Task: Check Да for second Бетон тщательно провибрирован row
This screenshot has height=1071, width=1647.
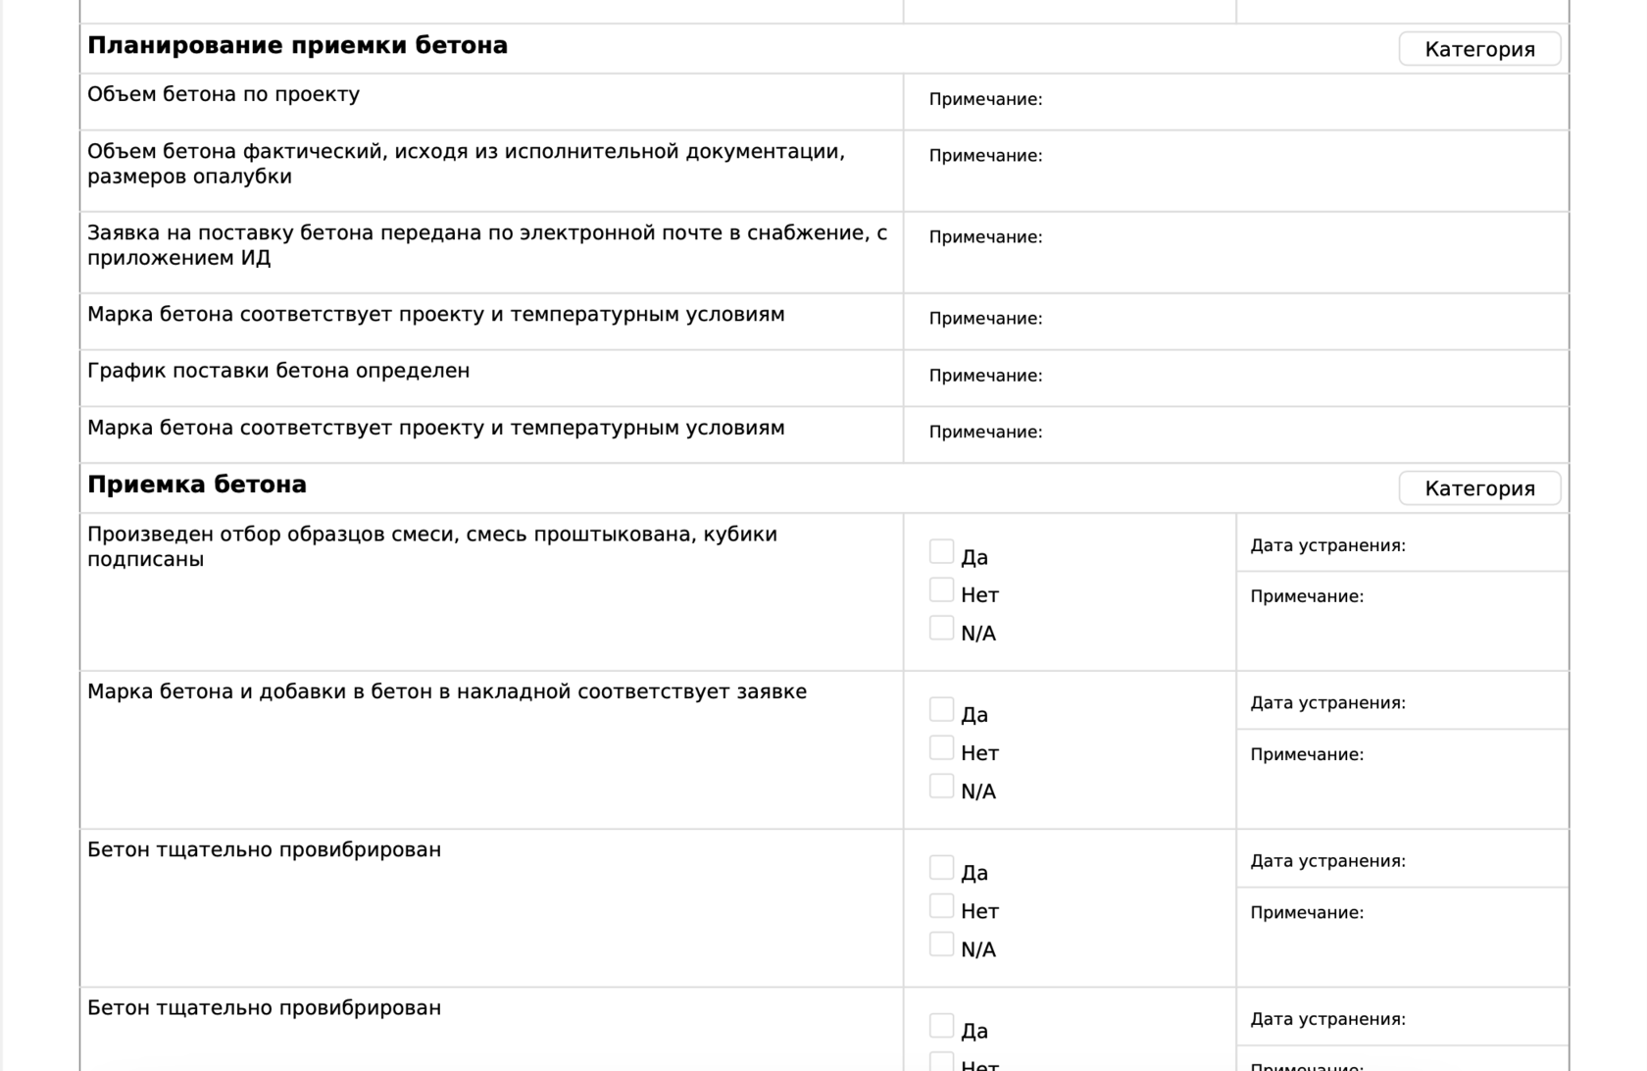Action: tap(941, 1026)
